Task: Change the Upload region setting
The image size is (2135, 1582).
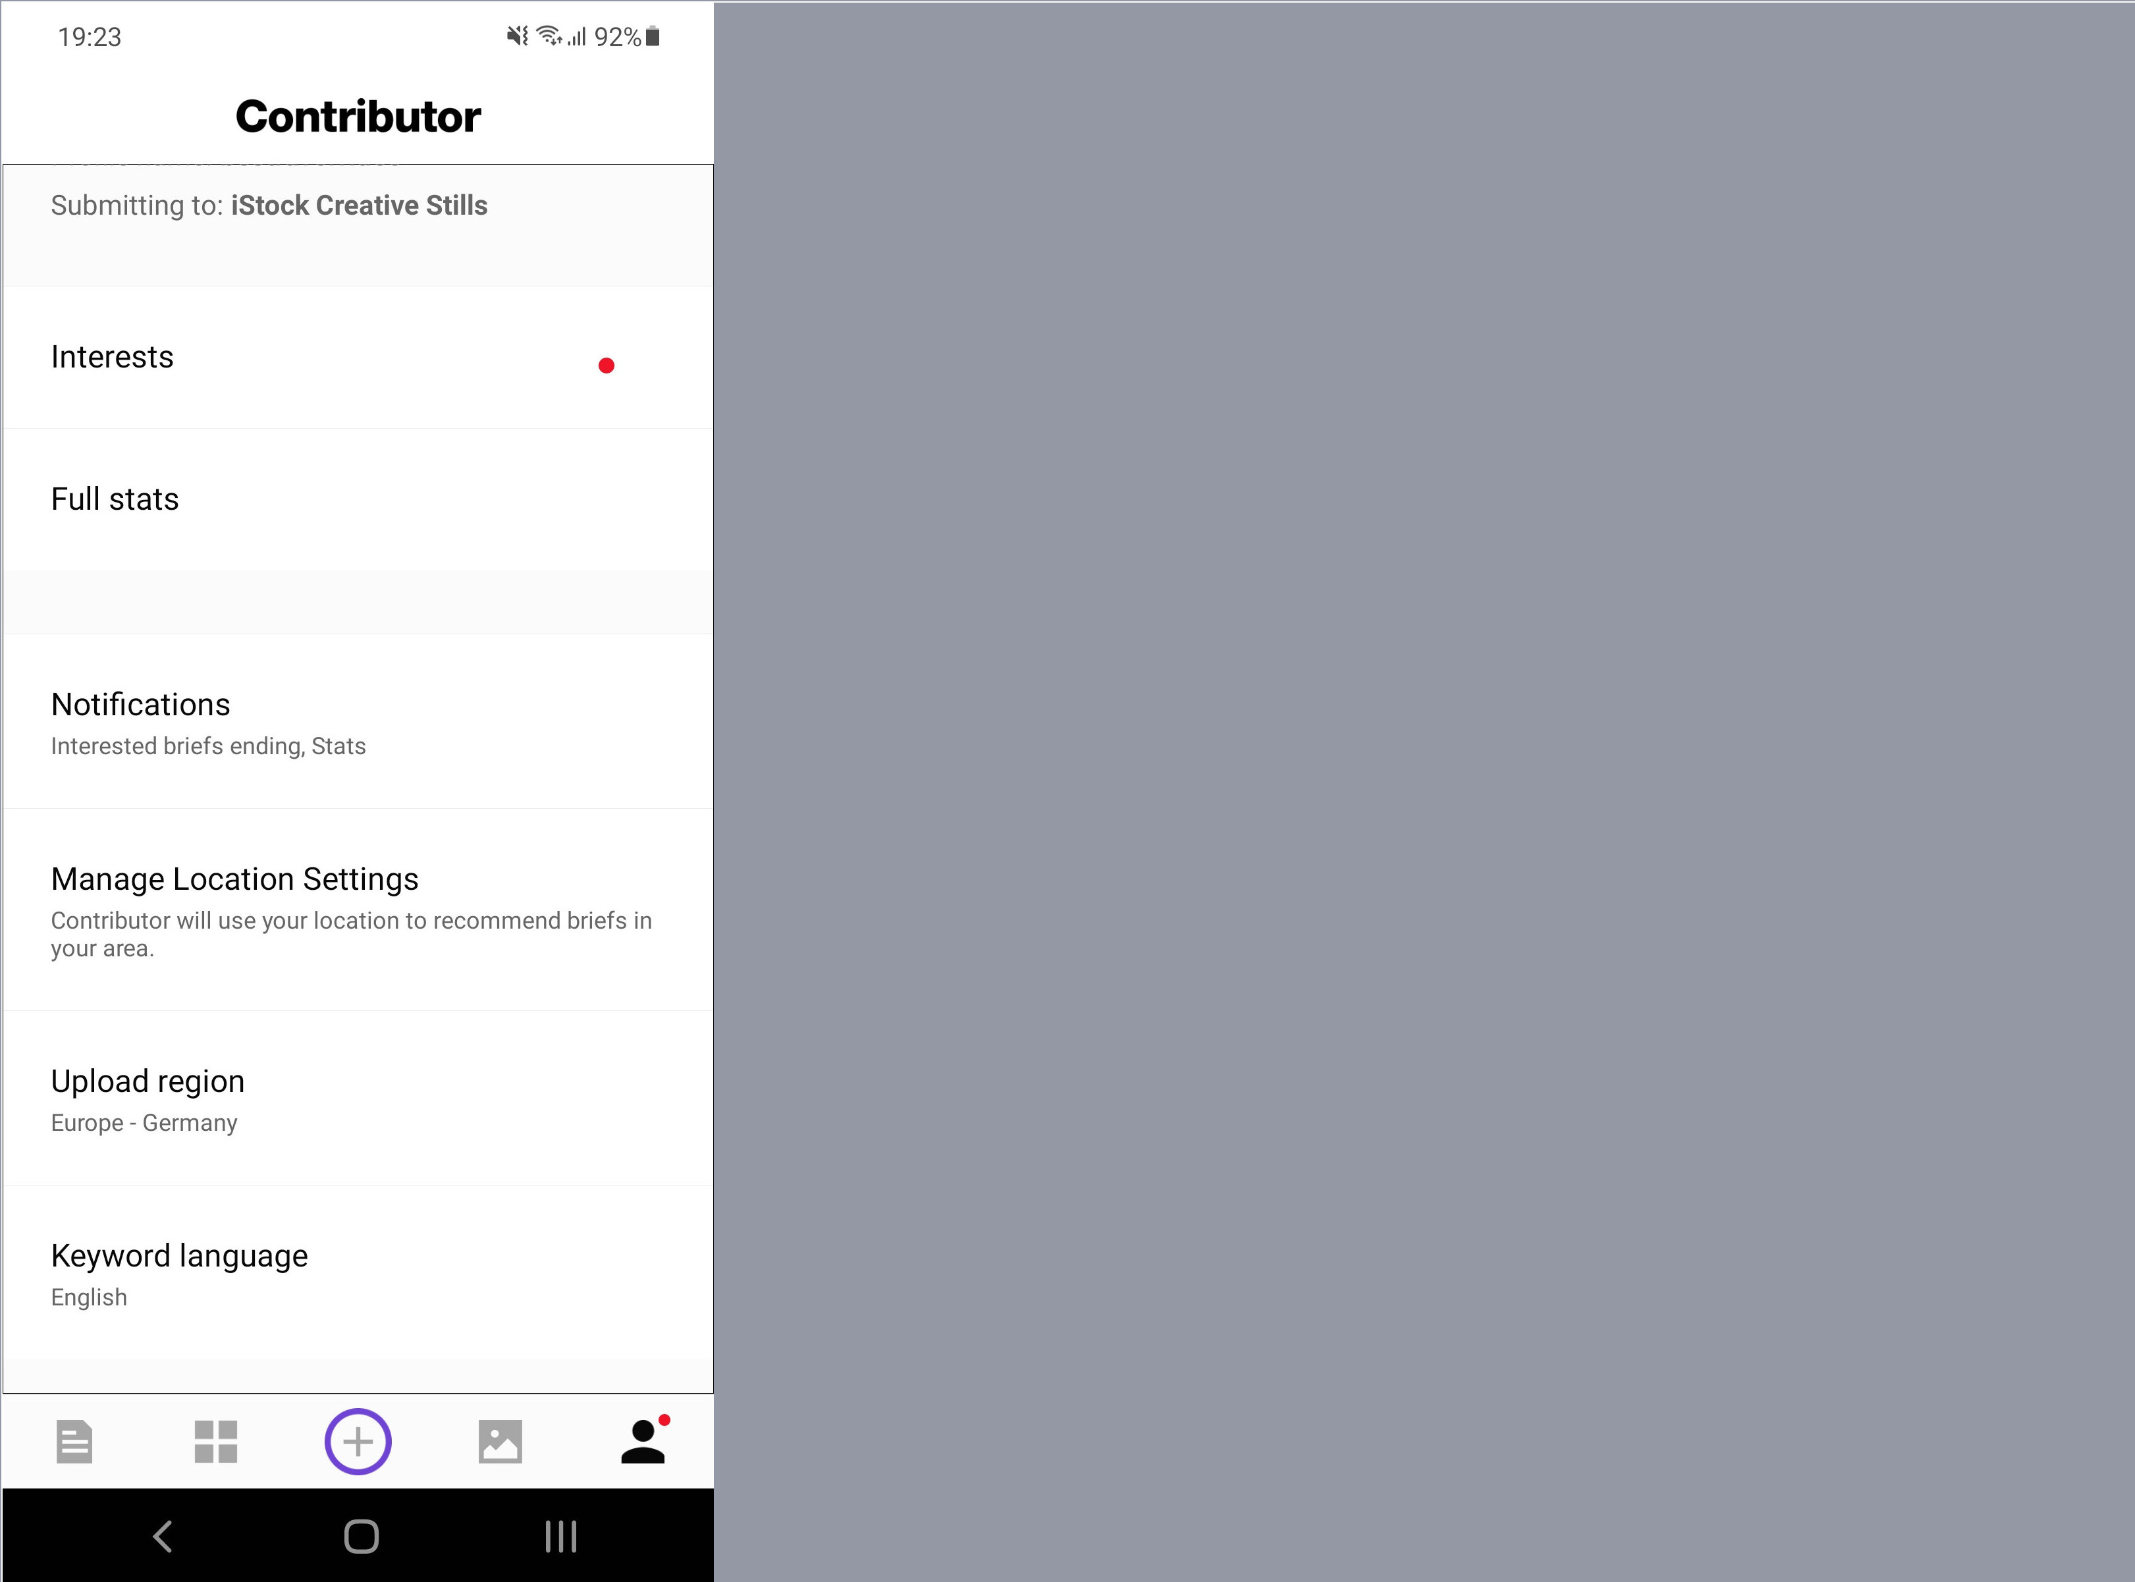Action: 358,1099
